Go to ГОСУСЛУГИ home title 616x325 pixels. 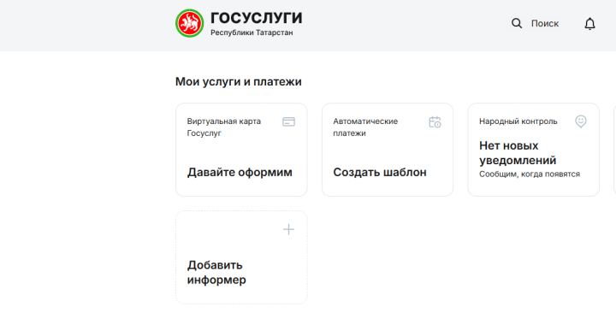click(x=256, y=18)
